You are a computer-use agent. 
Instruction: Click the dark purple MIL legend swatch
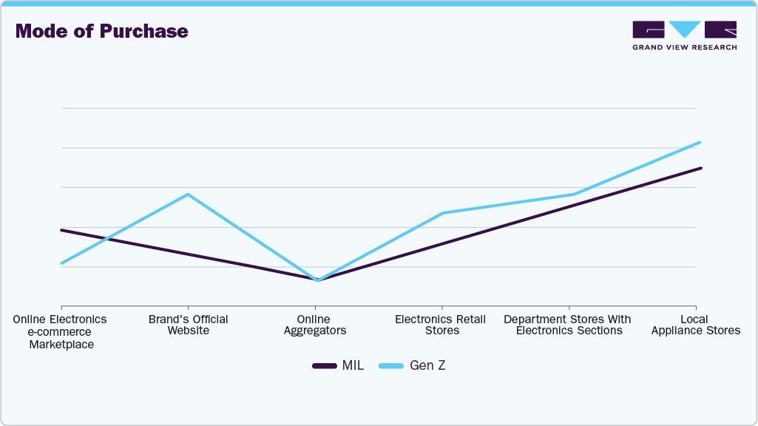click(x=325, y=366)
